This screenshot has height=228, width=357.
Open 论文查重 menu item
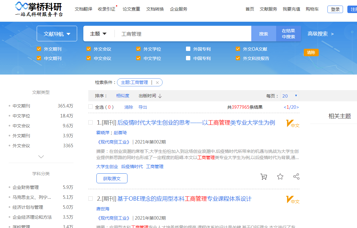pyautogui.click(x=131, y=9)
